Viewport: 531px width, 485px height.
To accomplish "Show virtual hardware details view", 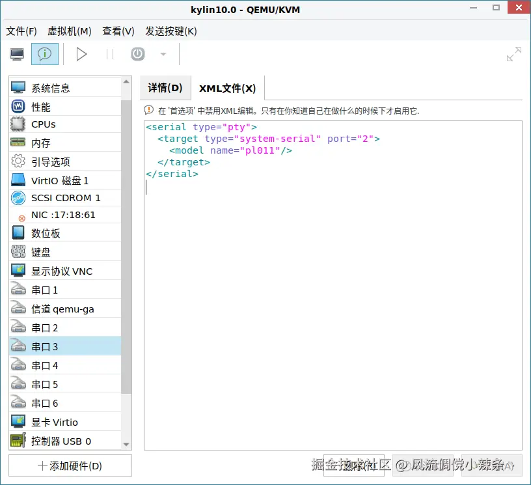I will coord(45,54).
